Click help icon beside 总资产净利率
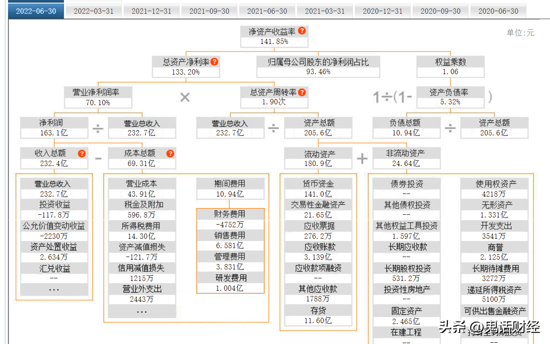Screen dimensions: 550x344 (x=214, y=62)
